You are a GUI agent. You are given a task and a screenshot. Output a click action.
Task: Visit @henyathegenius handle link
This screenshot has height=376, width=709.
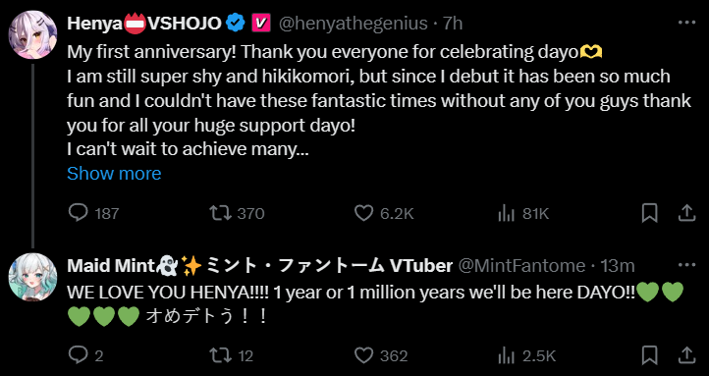pyautogui.click(x=353, y=23)
